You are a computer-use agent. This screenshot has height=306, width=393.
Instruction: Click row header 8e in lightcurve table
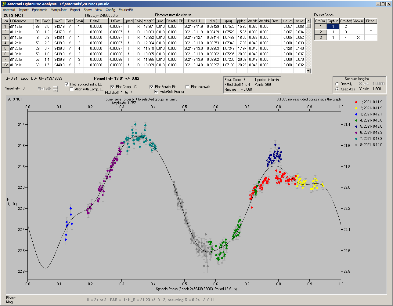pos(5,65)
